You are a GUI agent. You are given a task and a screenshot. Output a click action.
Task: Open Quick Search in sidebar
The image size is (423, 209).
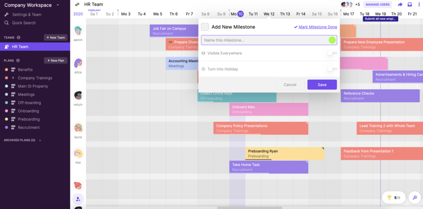(24, 23)
